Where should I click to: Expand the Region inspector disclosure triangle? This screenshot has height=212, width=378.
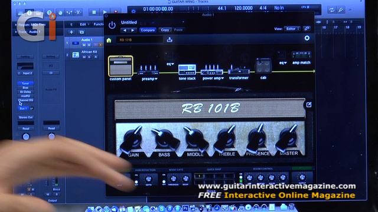16,25
